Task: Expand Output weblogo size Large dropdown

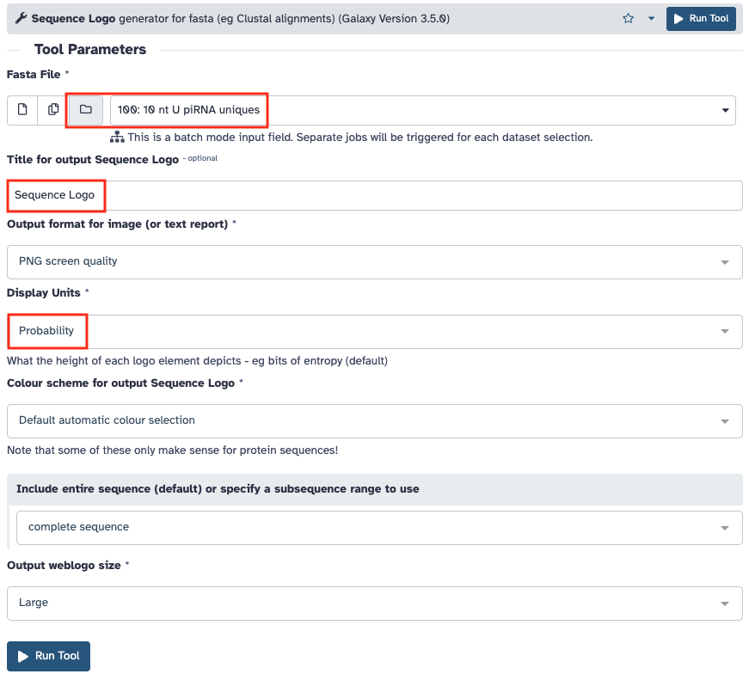Action: [374, 603]
